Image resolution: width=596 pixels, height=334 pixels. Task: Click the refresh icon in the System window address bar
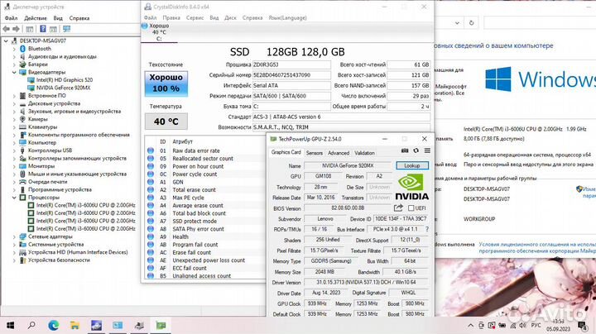click(x=471, y=23)
